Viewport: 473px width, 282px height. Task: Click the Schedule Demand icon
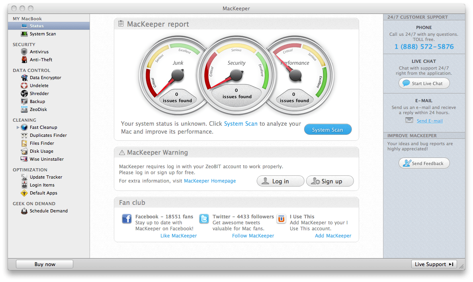pyautogui.click(x=24, y=211)
